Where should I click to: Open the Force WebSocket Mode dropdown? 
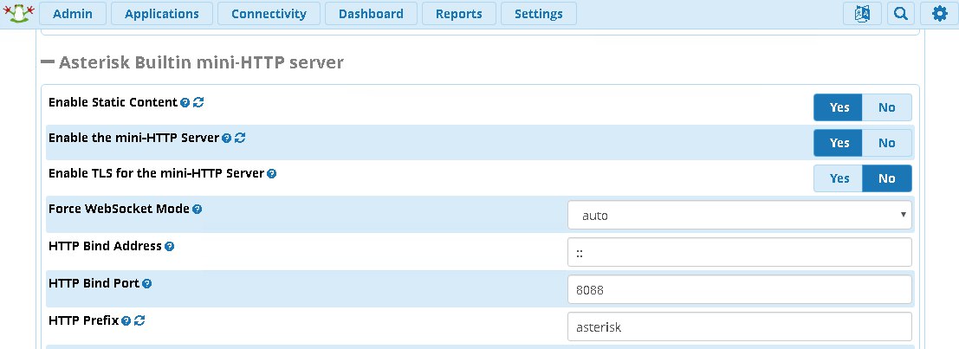pyautogui.click(x=740, y=215)
